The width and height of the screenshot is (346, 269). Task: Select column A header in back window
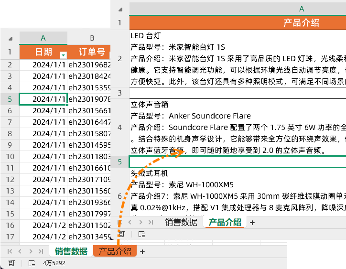point(43,38)
